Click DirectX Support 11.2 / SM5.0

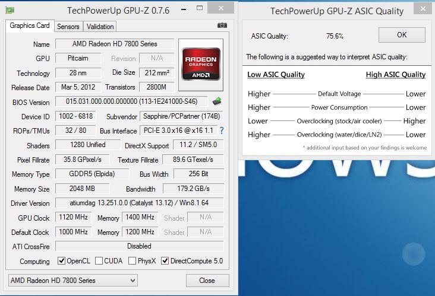[x=198, y=145]
